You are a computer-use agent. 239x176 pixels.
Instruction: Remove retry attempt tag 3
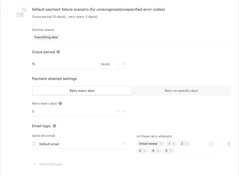(145, 151)
